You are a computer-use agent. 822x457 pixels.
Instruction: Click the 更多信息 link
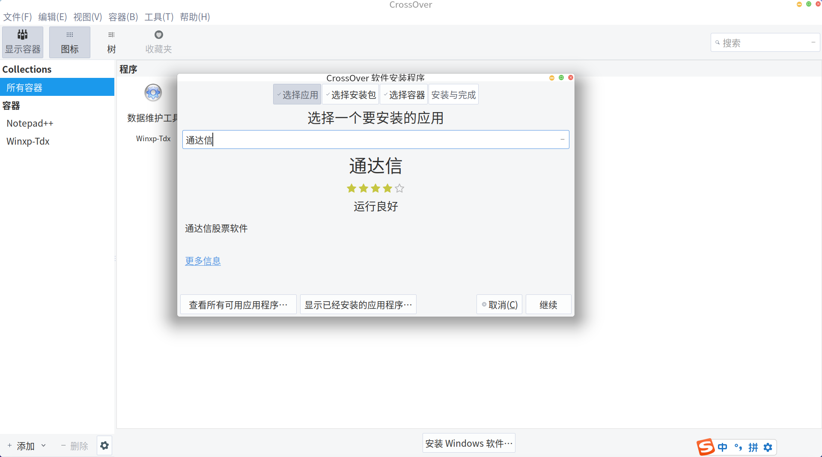click(203, 261)
